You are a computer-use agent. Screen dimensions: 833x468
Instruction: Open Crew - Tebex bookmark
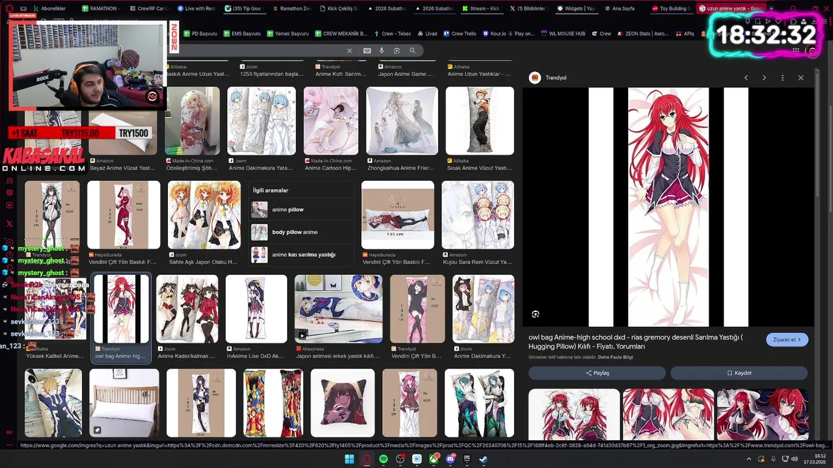(392, 33)
